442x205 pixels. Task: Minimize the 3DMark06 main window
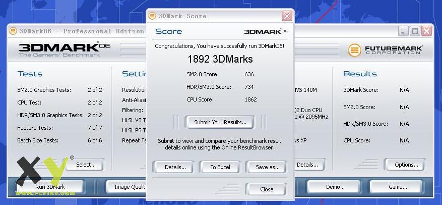pos(403,31)
